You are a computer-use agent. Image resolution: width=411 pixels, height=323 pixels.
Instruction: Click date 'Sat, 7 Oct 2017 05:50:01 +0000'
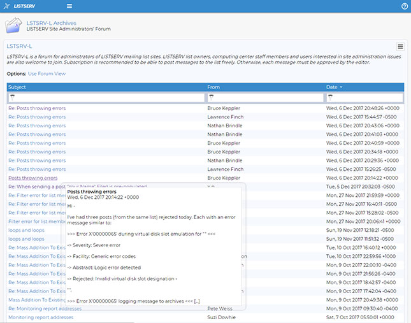[360, 317]
